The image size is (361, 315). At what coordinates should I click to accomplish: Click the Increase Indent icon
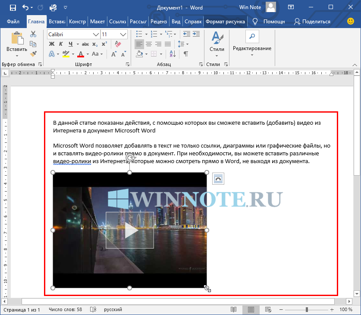coord(197,34)
